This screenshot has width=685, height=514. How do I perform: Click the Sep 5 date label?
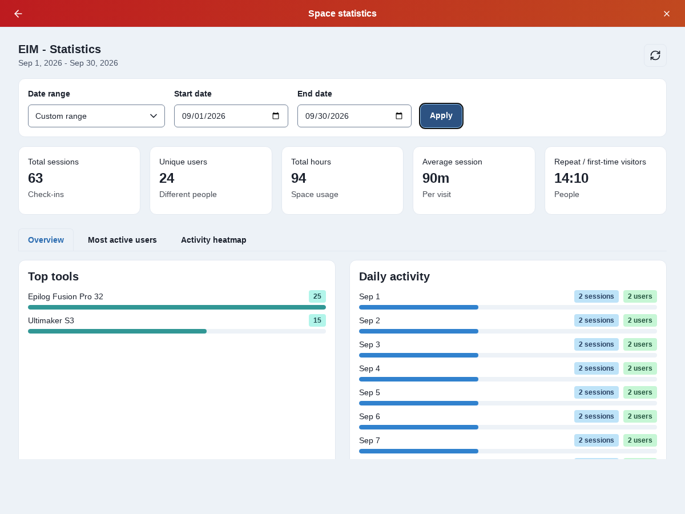[x=369, y=392]
